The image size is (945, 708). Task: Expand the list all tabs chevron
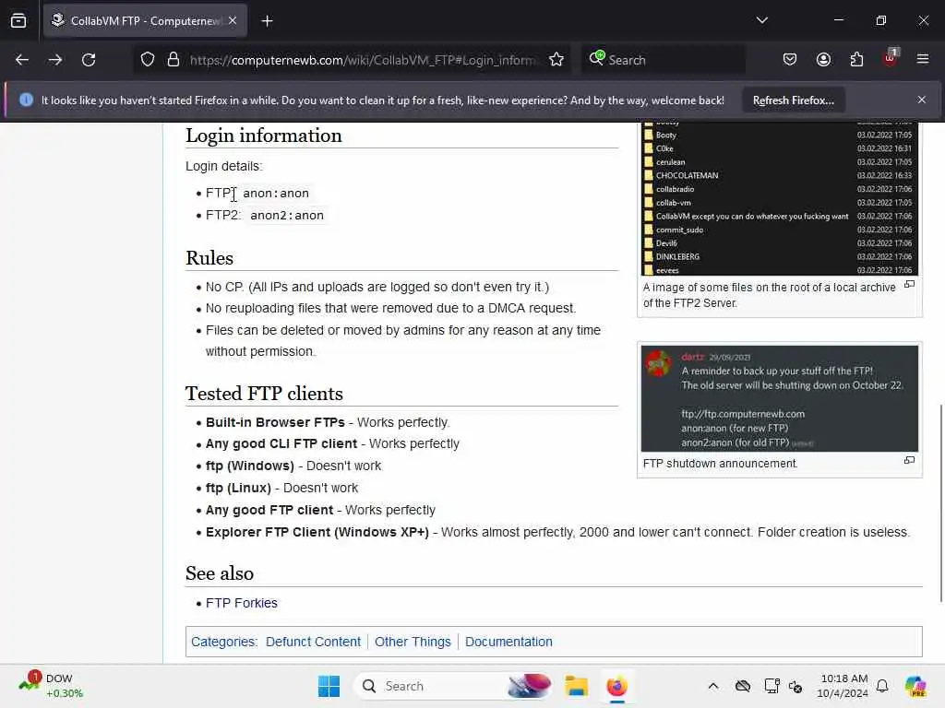761,20
